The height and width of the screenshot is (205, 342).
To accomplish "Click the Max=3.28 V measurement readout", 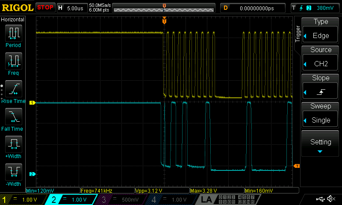I will tap(217, 190).
